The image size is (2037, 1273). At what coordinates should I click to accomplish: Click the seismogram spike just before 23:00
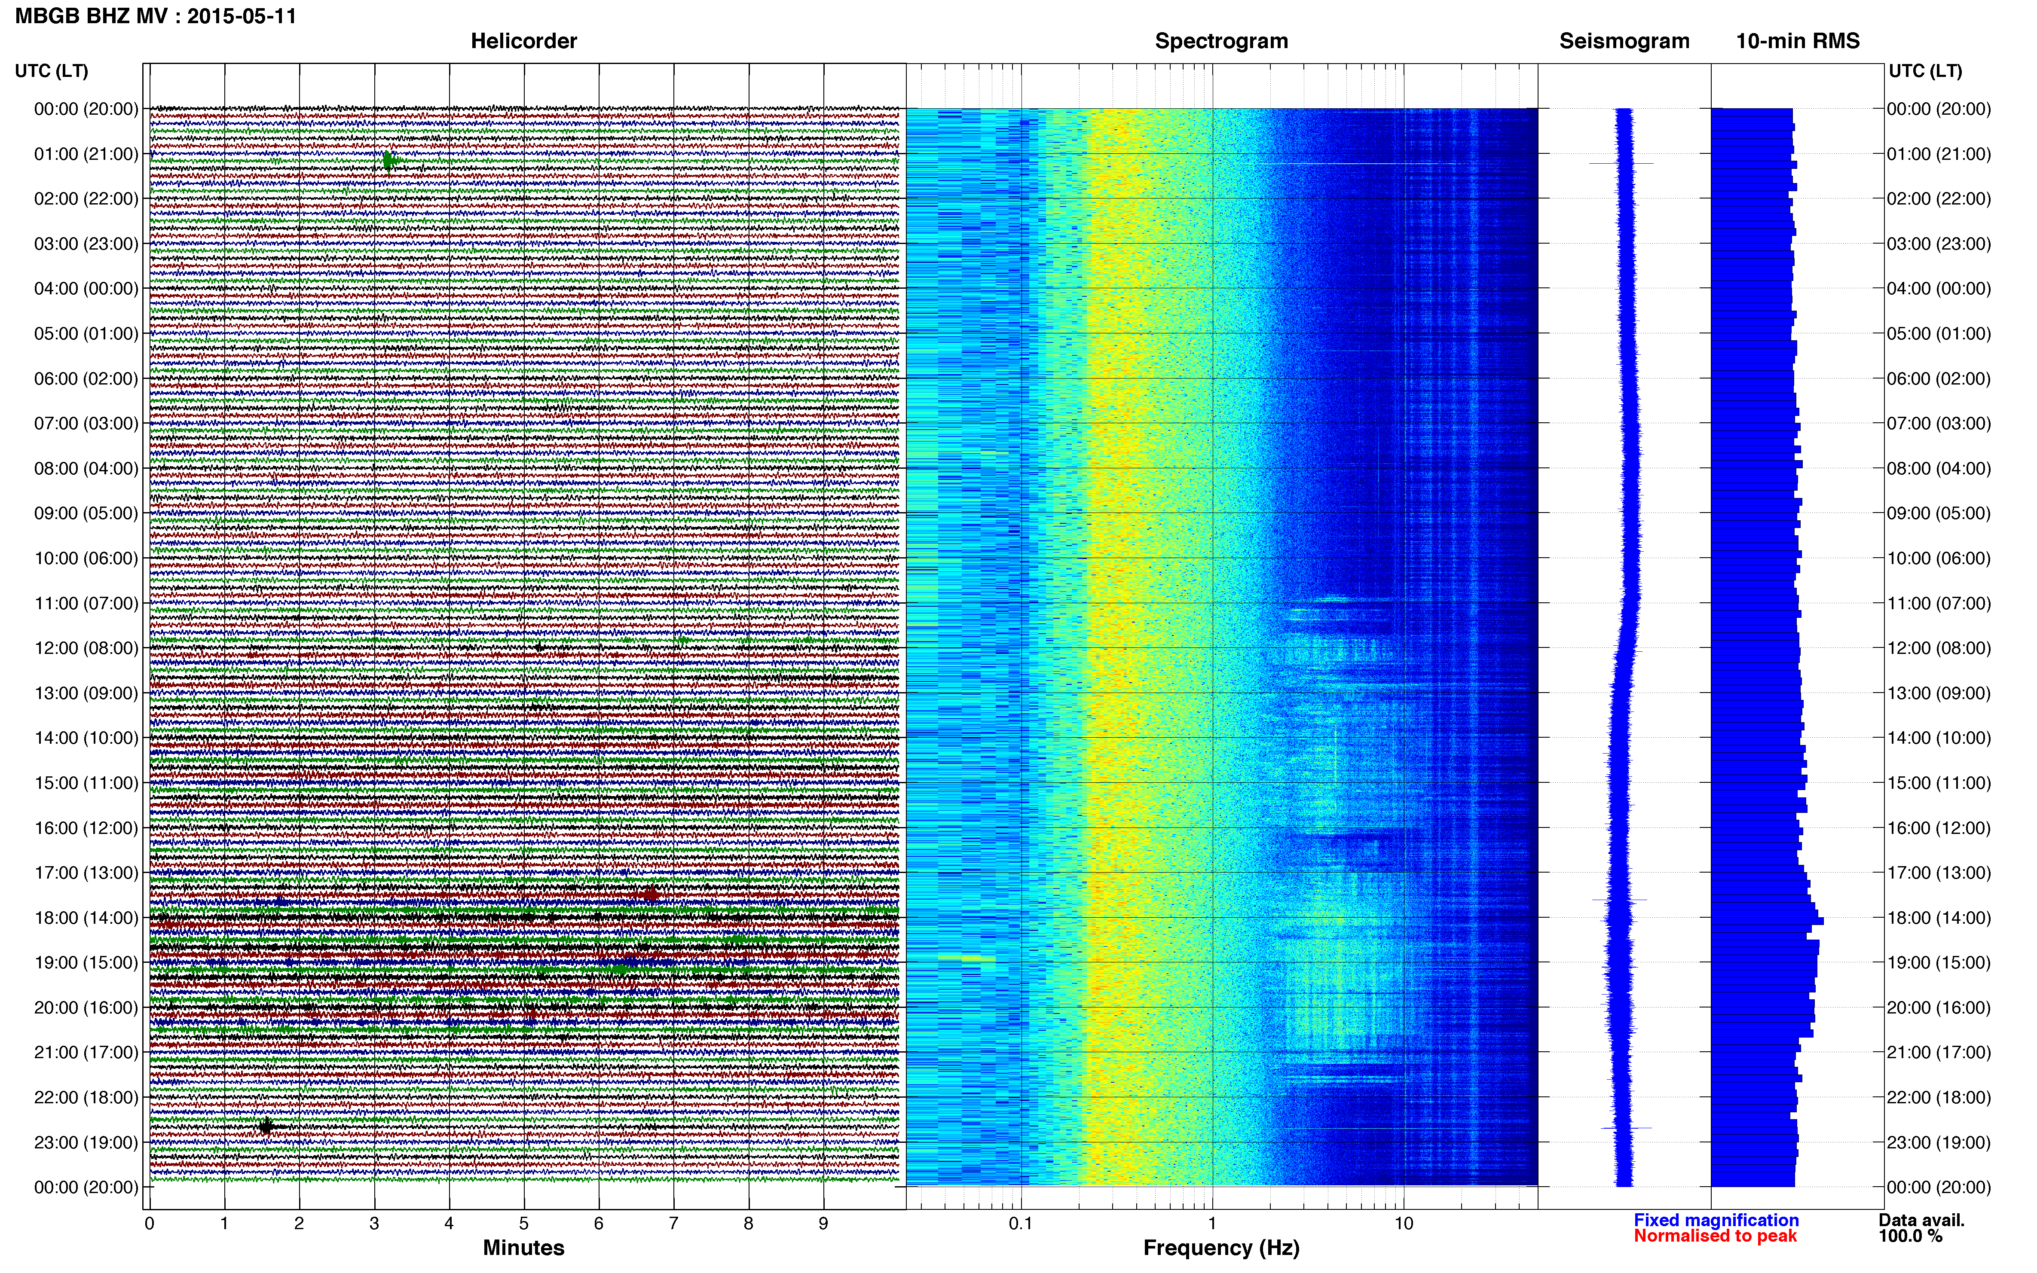[1626, 1127]
